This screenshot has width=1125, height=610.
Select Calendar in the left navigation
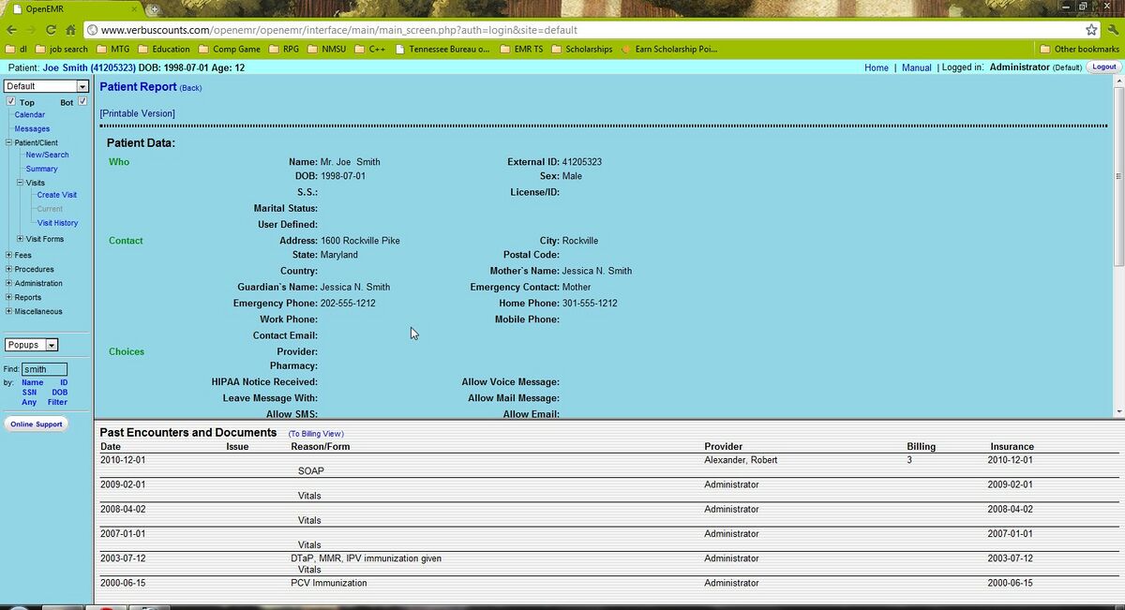click(29, 114)
